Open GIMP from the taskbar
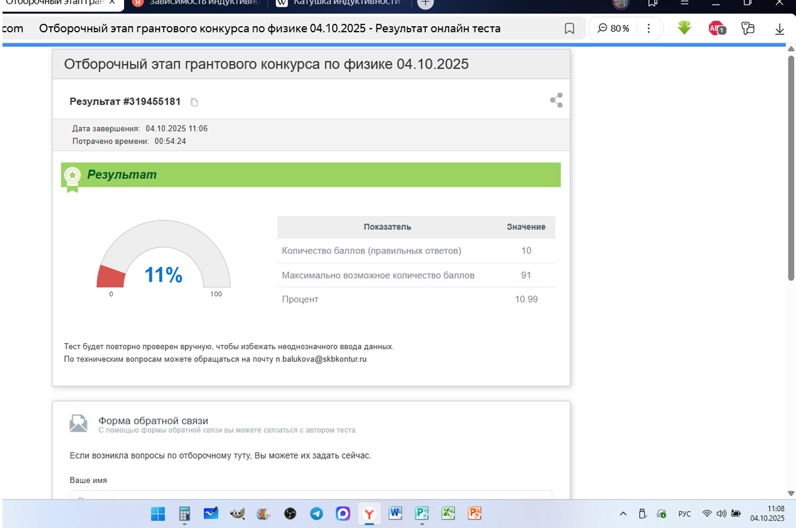This screenshot has height=528, width=796. click(237, 513)
